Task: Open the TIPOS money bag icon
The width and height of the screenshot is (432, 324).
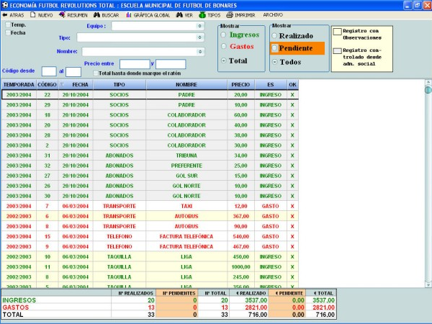Action: [202, 15]
